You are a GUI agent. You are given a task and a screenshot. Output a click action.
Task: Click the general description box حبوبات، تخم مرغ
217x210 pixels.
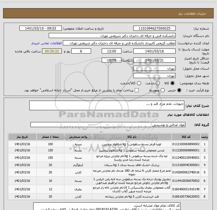click(107, 105)
